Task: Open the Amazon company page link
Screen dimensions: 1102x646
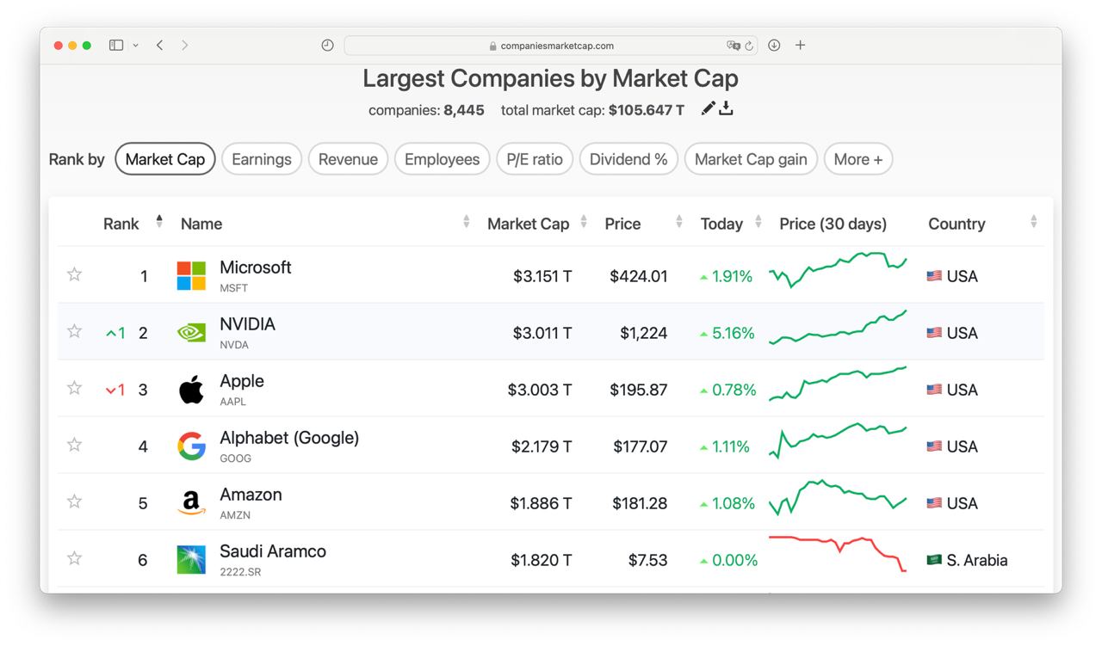Action: point(251,495)
